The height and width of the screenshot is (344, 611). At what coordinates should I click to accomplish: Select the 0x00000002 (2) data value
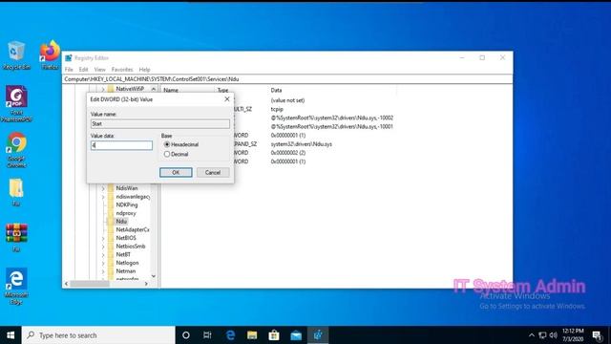(288, 153)
